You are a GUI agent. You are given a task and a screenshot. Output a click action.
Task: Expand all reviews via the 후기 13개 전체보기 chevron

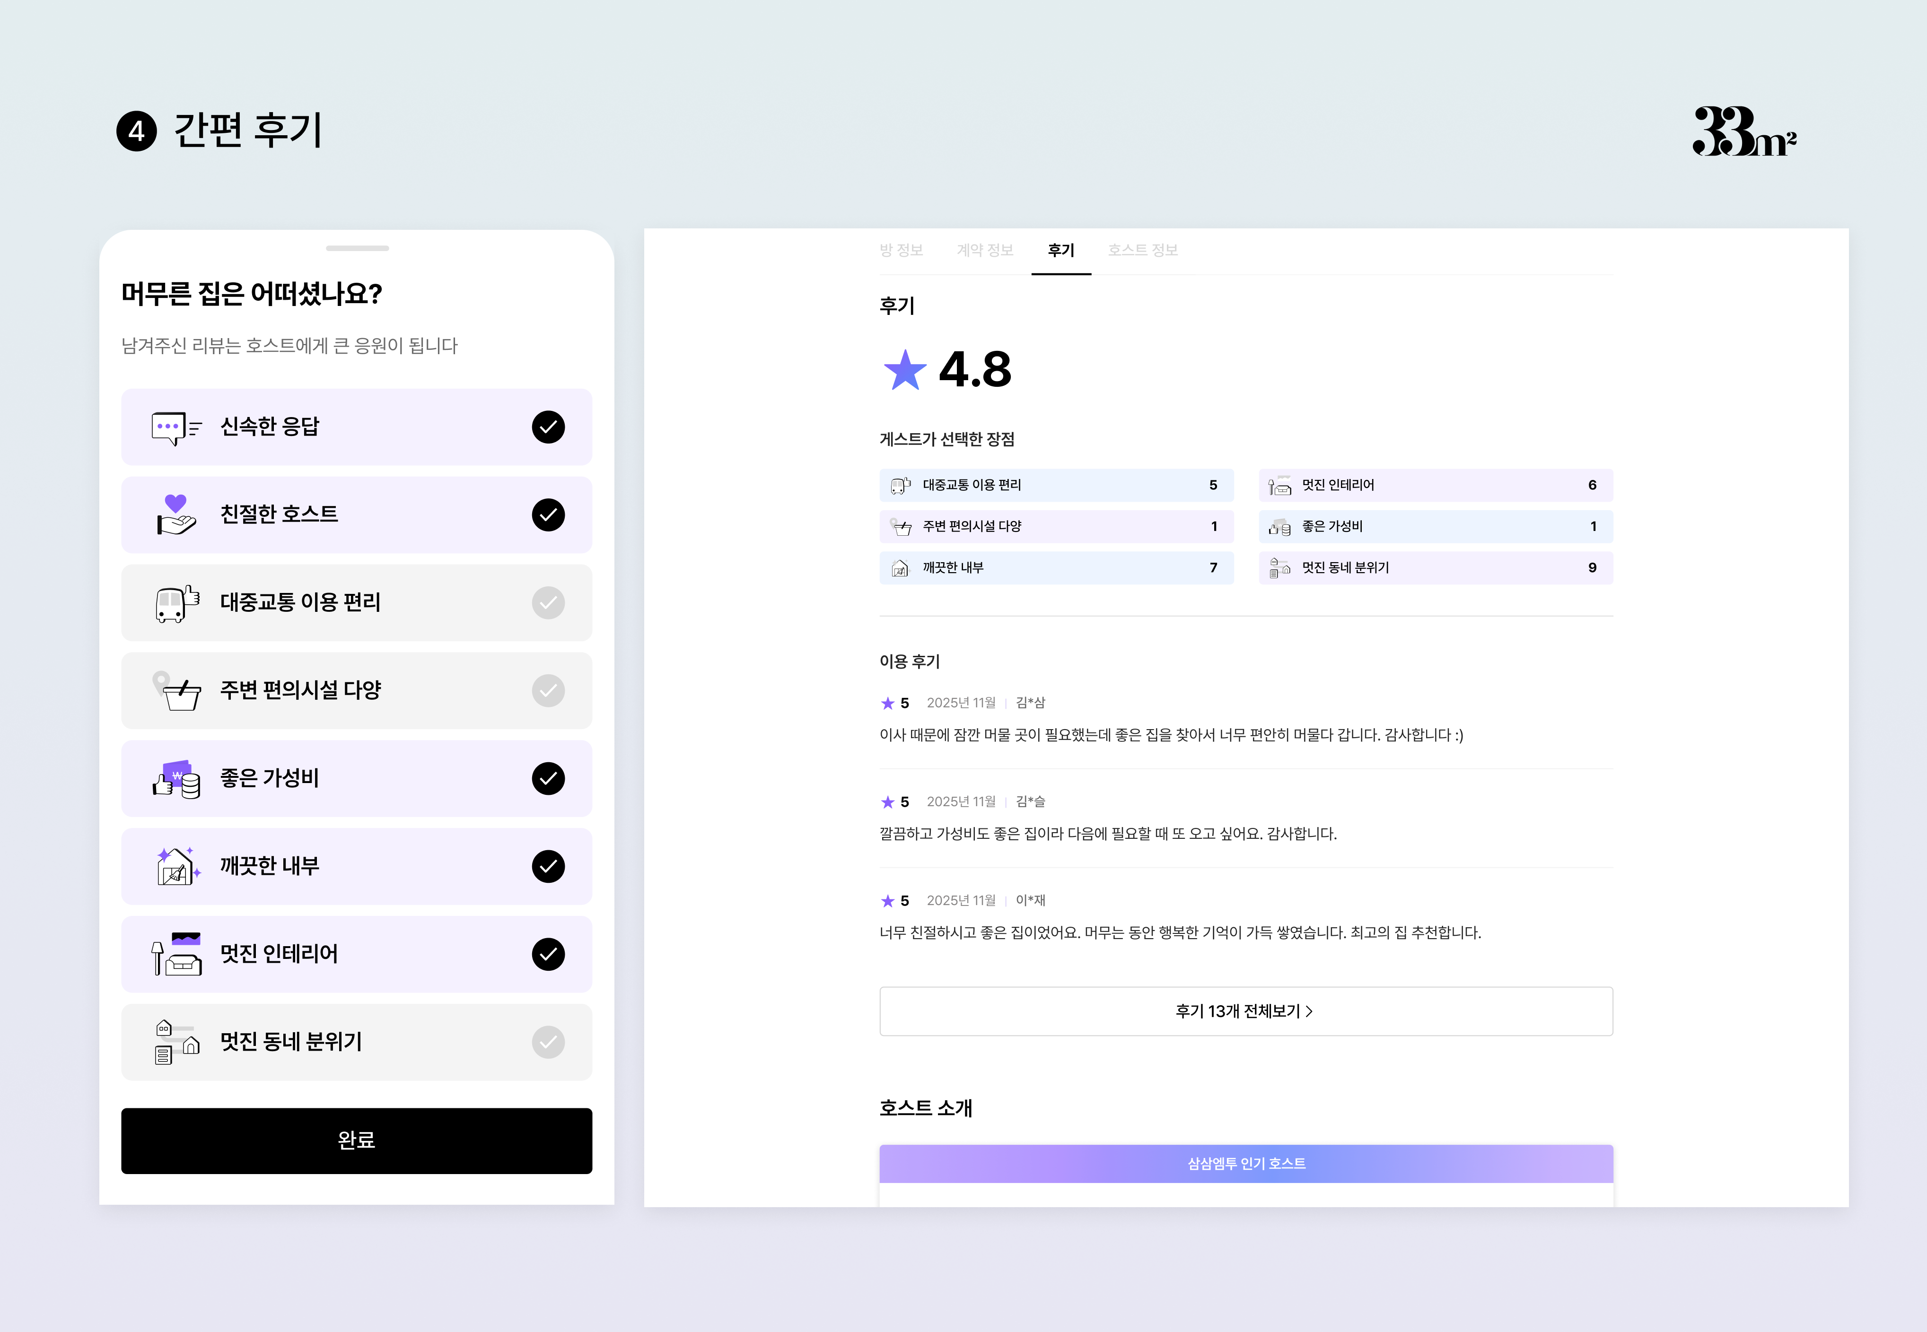pyautogui.click(x=1310, y=1010)
